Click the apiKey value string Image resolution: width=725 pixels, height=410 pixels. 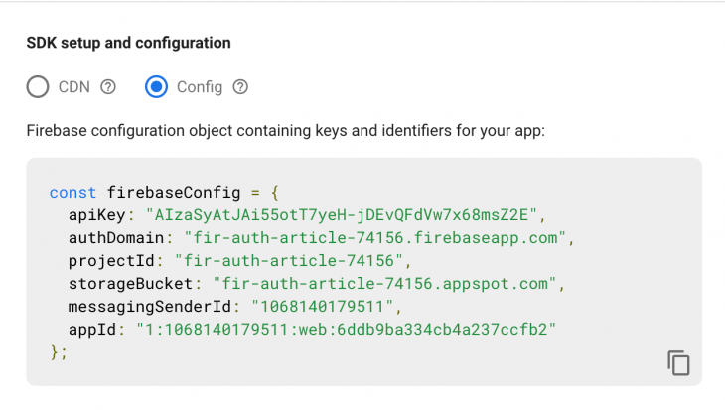point(342,215)
